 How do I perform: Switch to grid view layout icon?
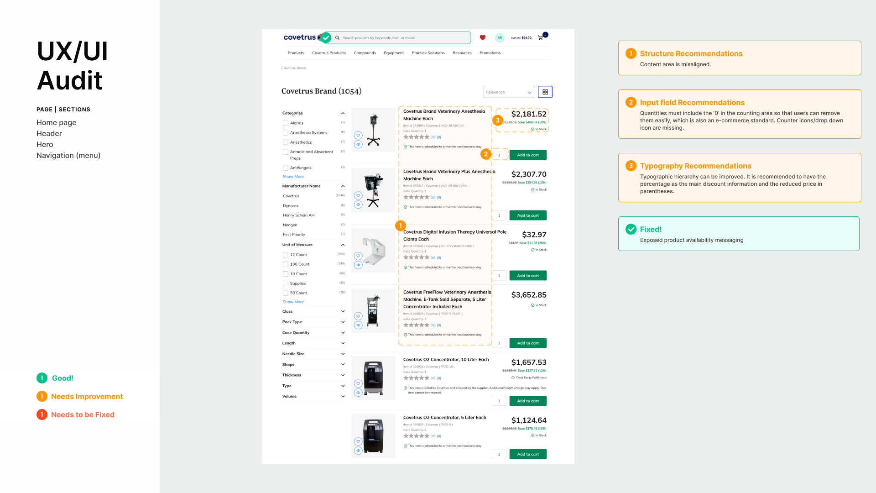point(545,92)
